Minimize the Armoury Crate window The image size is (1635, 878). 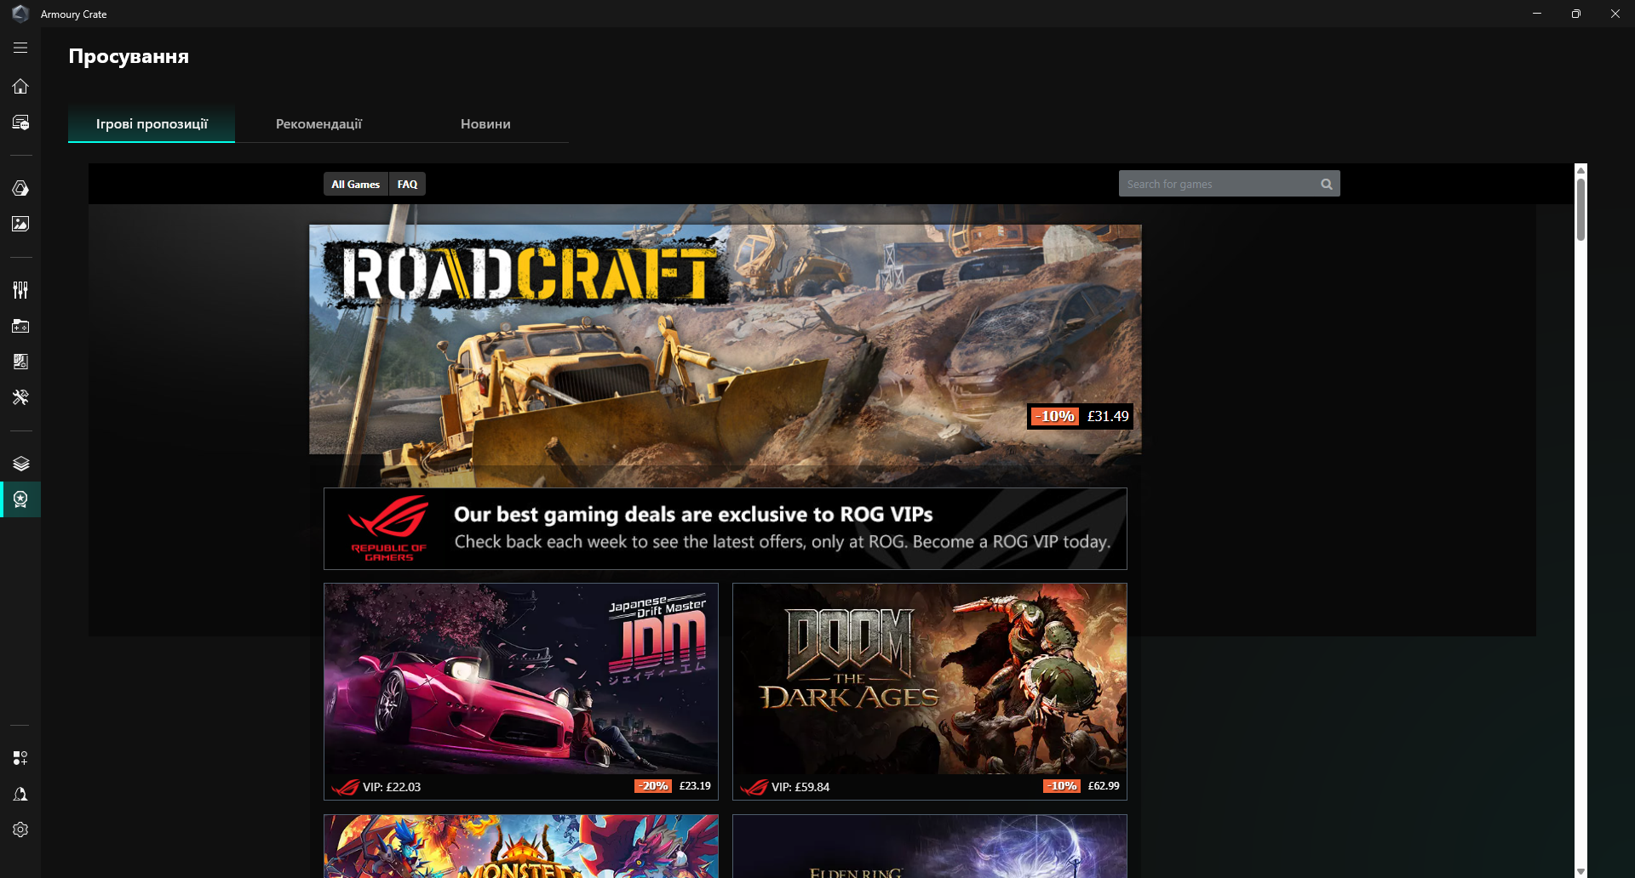click(x=1537, y=14)
